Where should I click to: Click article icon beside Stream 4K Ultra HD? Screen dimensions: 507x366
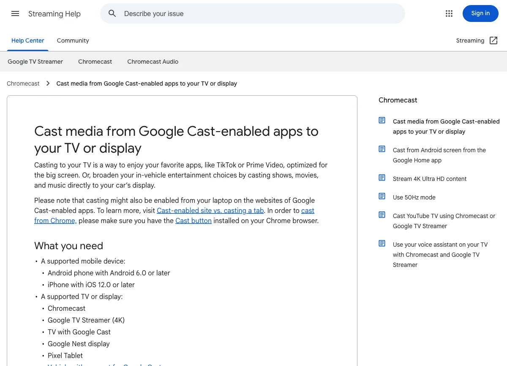(x=382, y=178)
